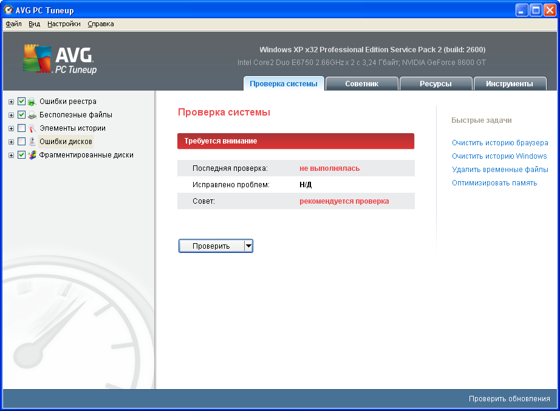
Task: Click the Проверить scan button
Action: [x=211, y=246]
